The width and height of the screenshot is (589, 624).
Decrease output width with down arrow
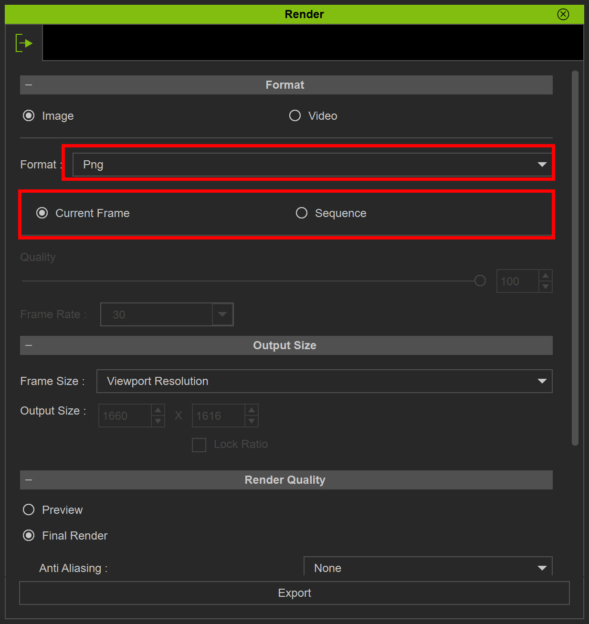coord(158,421)
